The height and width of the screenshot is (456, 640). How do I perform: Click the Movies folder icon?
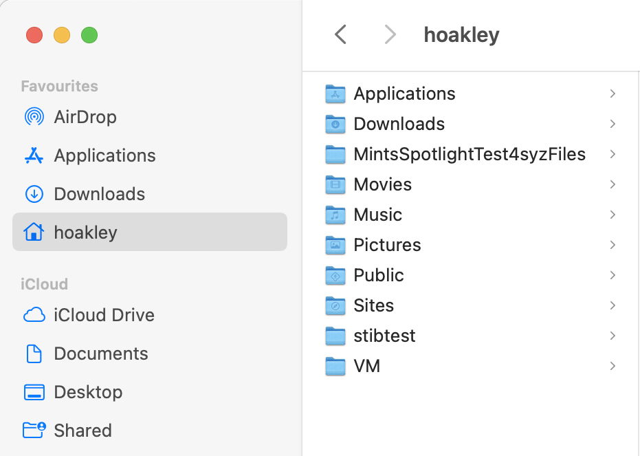click(335, 184)
